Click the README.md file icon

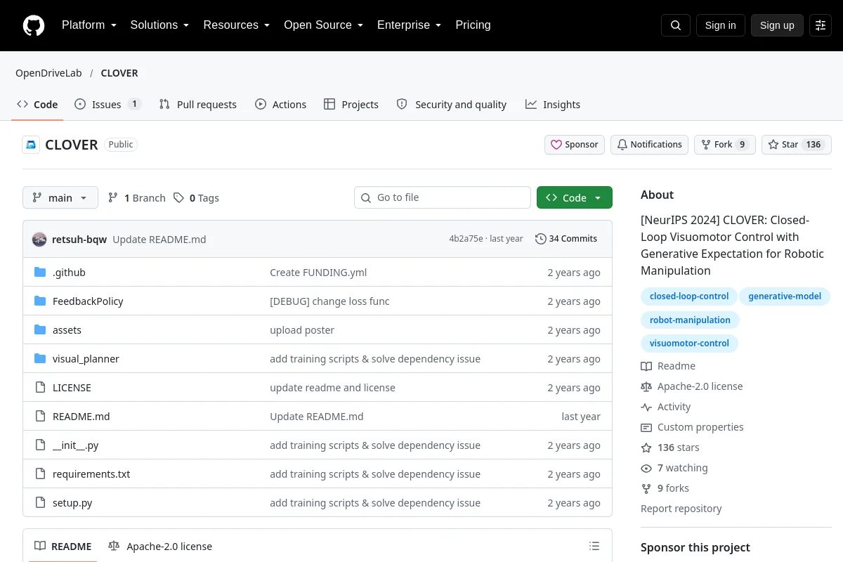pyautogui.click(x=40, y=417)
